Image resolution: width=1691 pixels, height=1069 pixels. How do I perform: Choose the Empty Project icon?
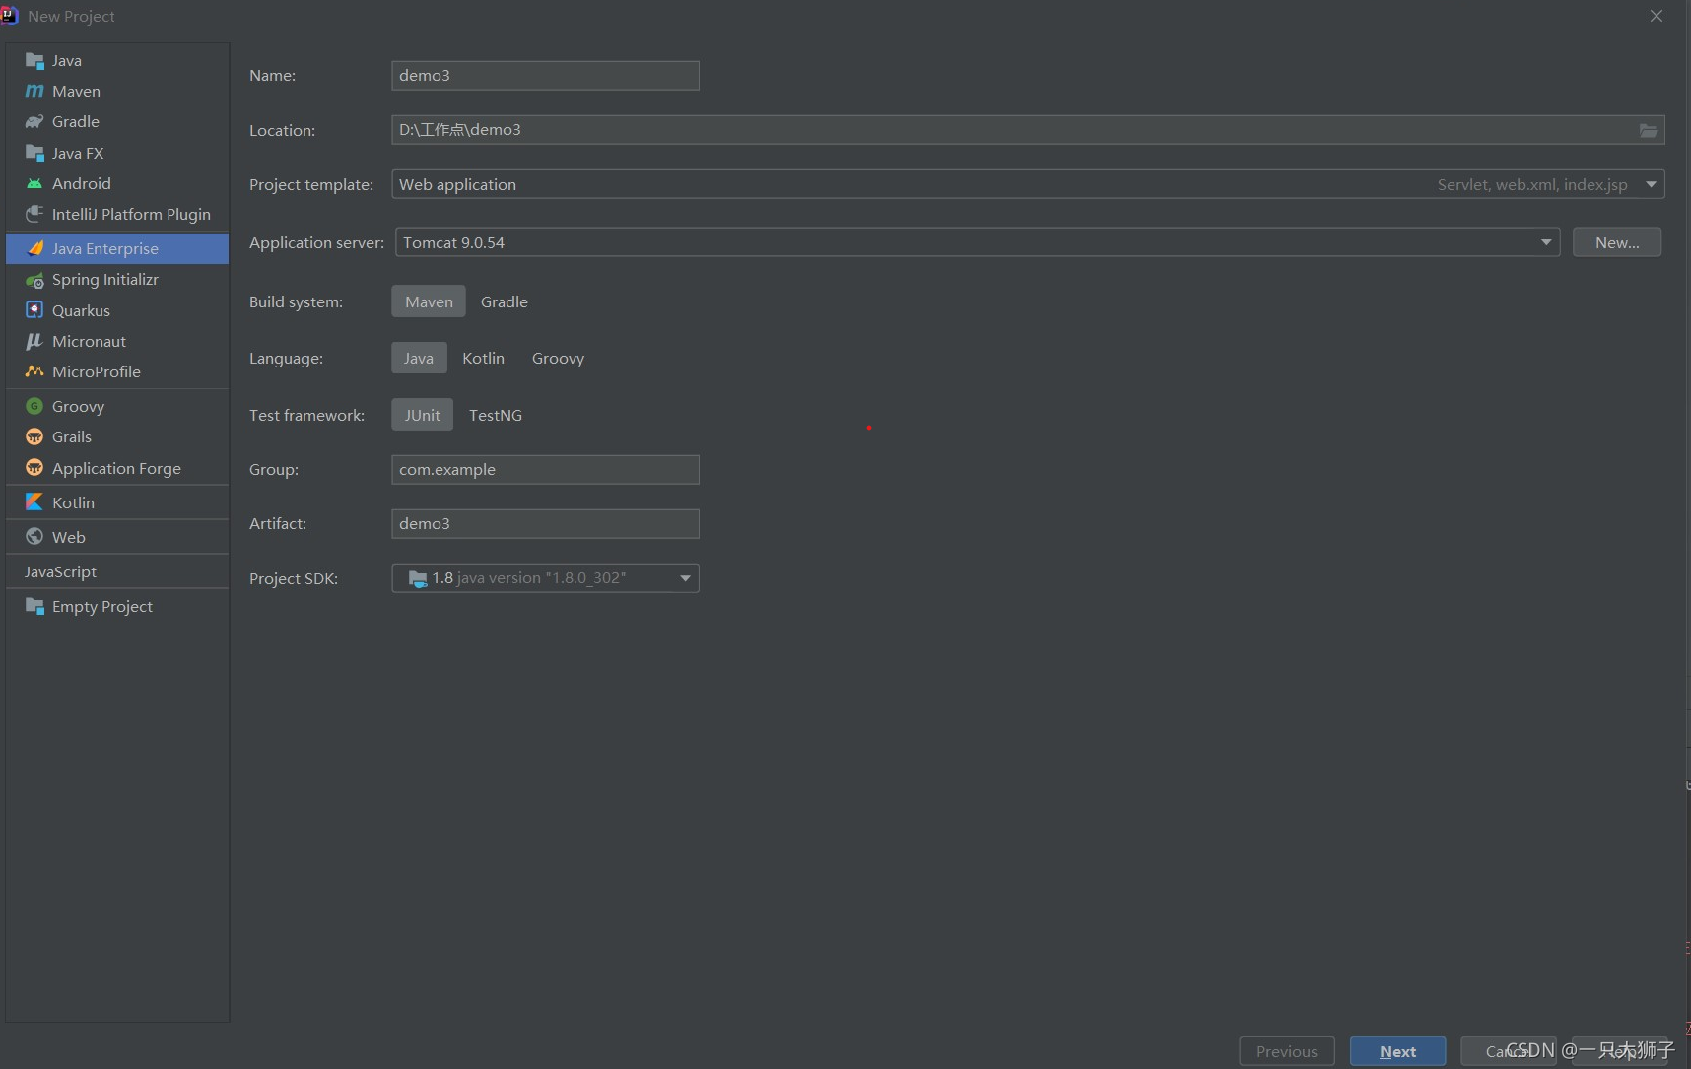pyautogui.click(x=34, y=607)
